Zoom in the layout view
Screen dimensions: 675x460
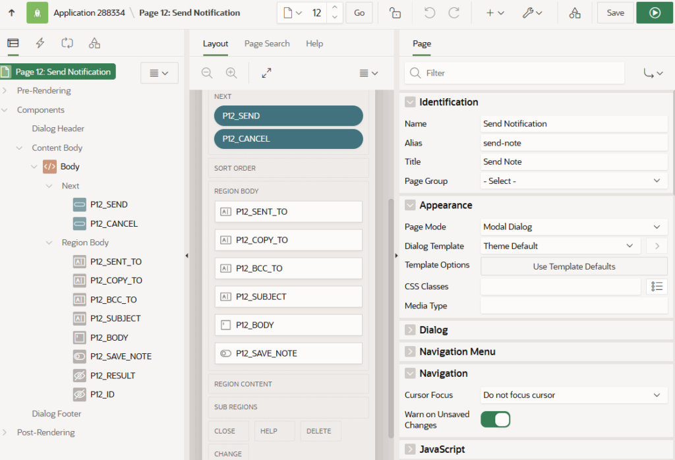[231, 73]
